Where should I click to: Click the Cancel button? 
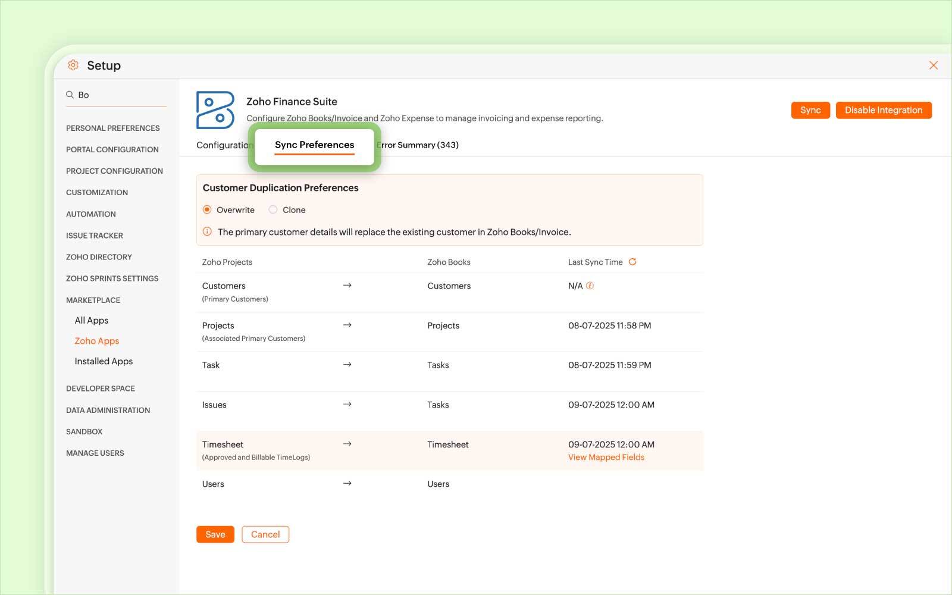click(265, 534)
